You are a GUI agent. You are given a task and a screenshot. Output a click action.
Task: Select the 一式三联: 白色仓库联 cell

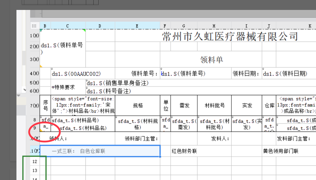point(100,151)
